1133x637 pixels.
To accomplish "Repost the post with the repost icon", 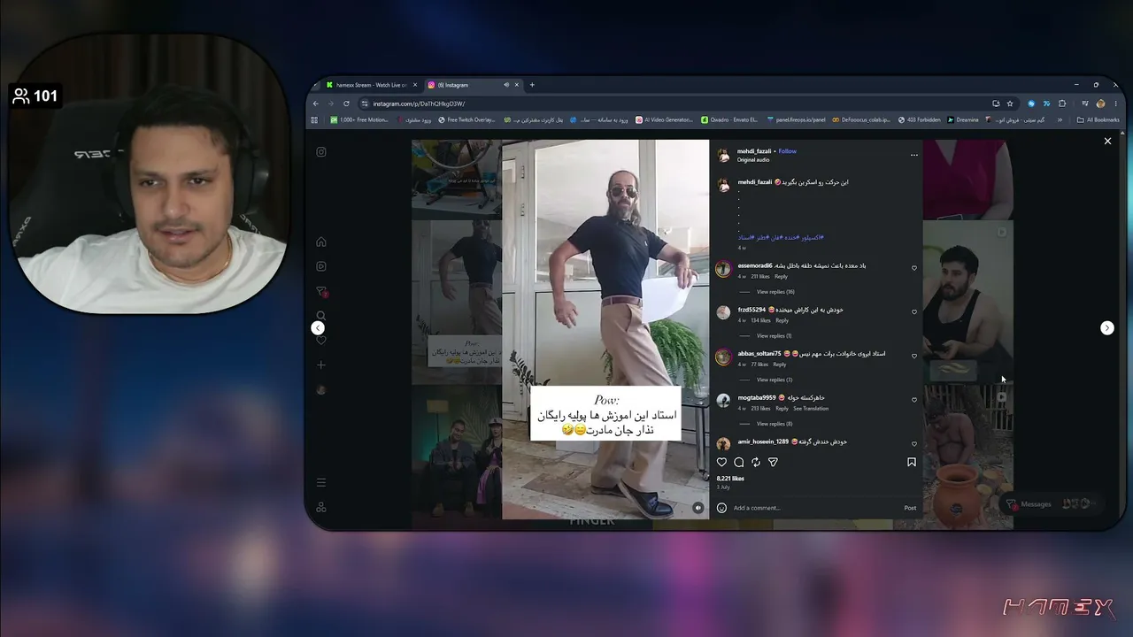I will click(x=756, y=462).
